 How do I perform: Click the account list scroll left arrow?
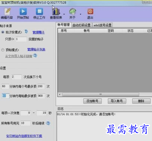tap(60, 94)
